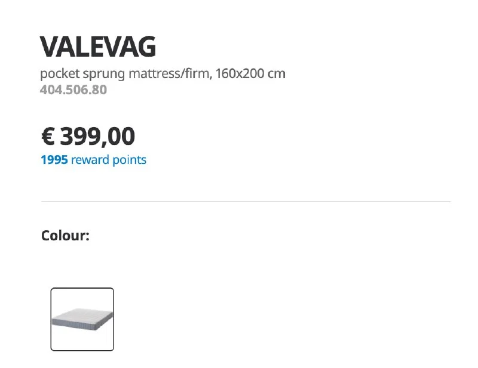Click the bold 1995 points number
This screenshot has width=478, height=368.
pyautogui.click(x=54, y=160)
